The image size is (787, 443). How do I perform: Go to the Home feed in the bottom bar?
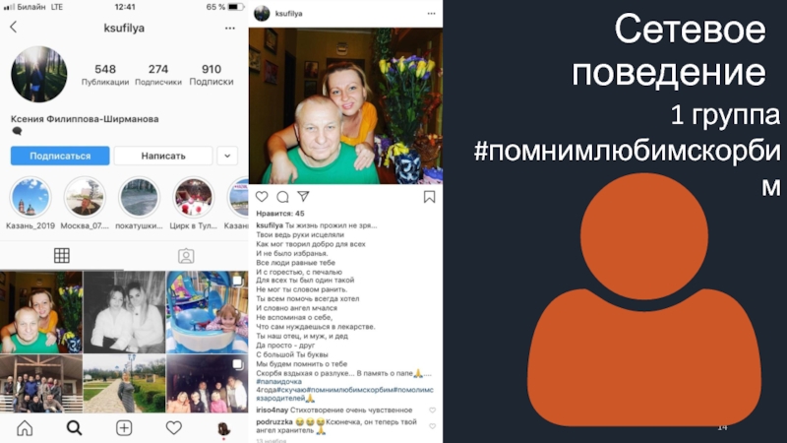(25, 428)
